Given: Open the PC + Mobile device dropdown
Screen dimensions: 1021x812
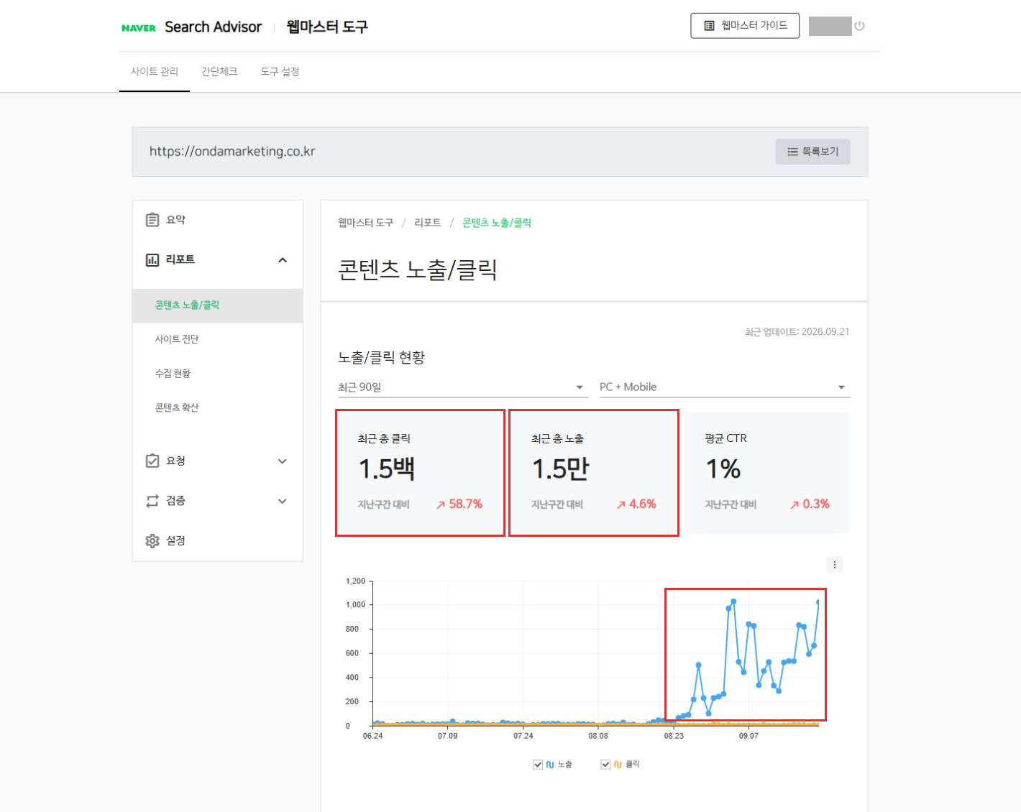Looking at the screenshot, I should click(x=725, y=387).
